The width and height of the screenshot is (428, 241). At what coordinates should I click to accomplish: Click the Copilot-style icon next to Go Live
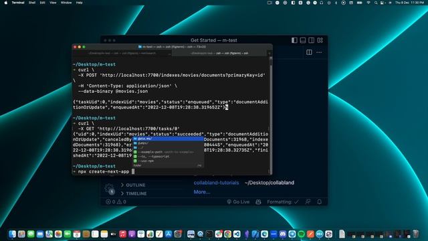(x=258, y=202)
